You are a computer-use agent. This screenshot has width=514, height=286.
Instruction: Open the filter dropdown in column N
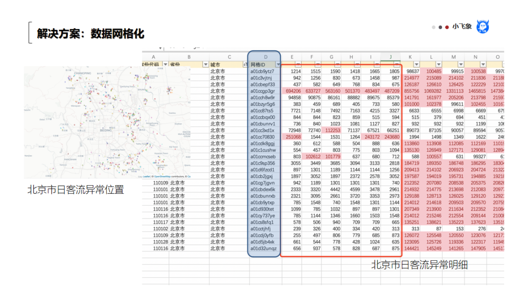(x=483, y=65)
